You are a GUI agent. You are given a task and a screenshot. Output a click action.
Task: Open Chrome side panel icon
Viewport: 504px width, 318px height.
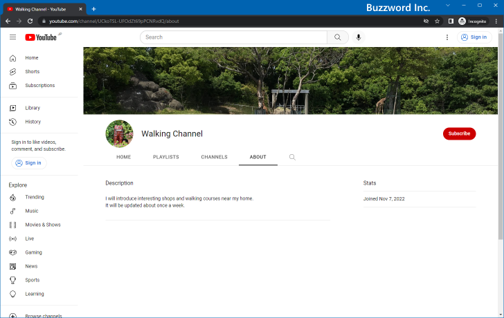[x=451, y=21]
